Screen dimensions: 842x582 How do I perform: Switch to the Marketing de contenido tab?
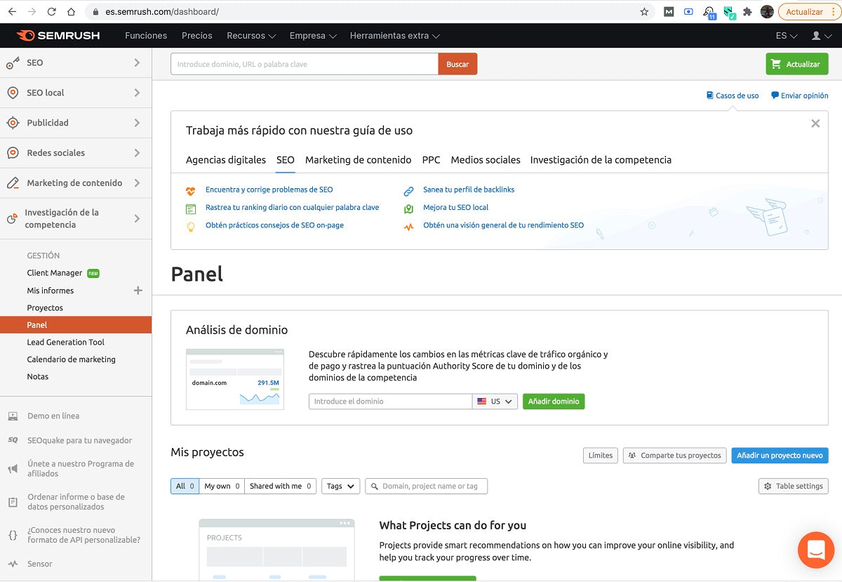[358, 160]
